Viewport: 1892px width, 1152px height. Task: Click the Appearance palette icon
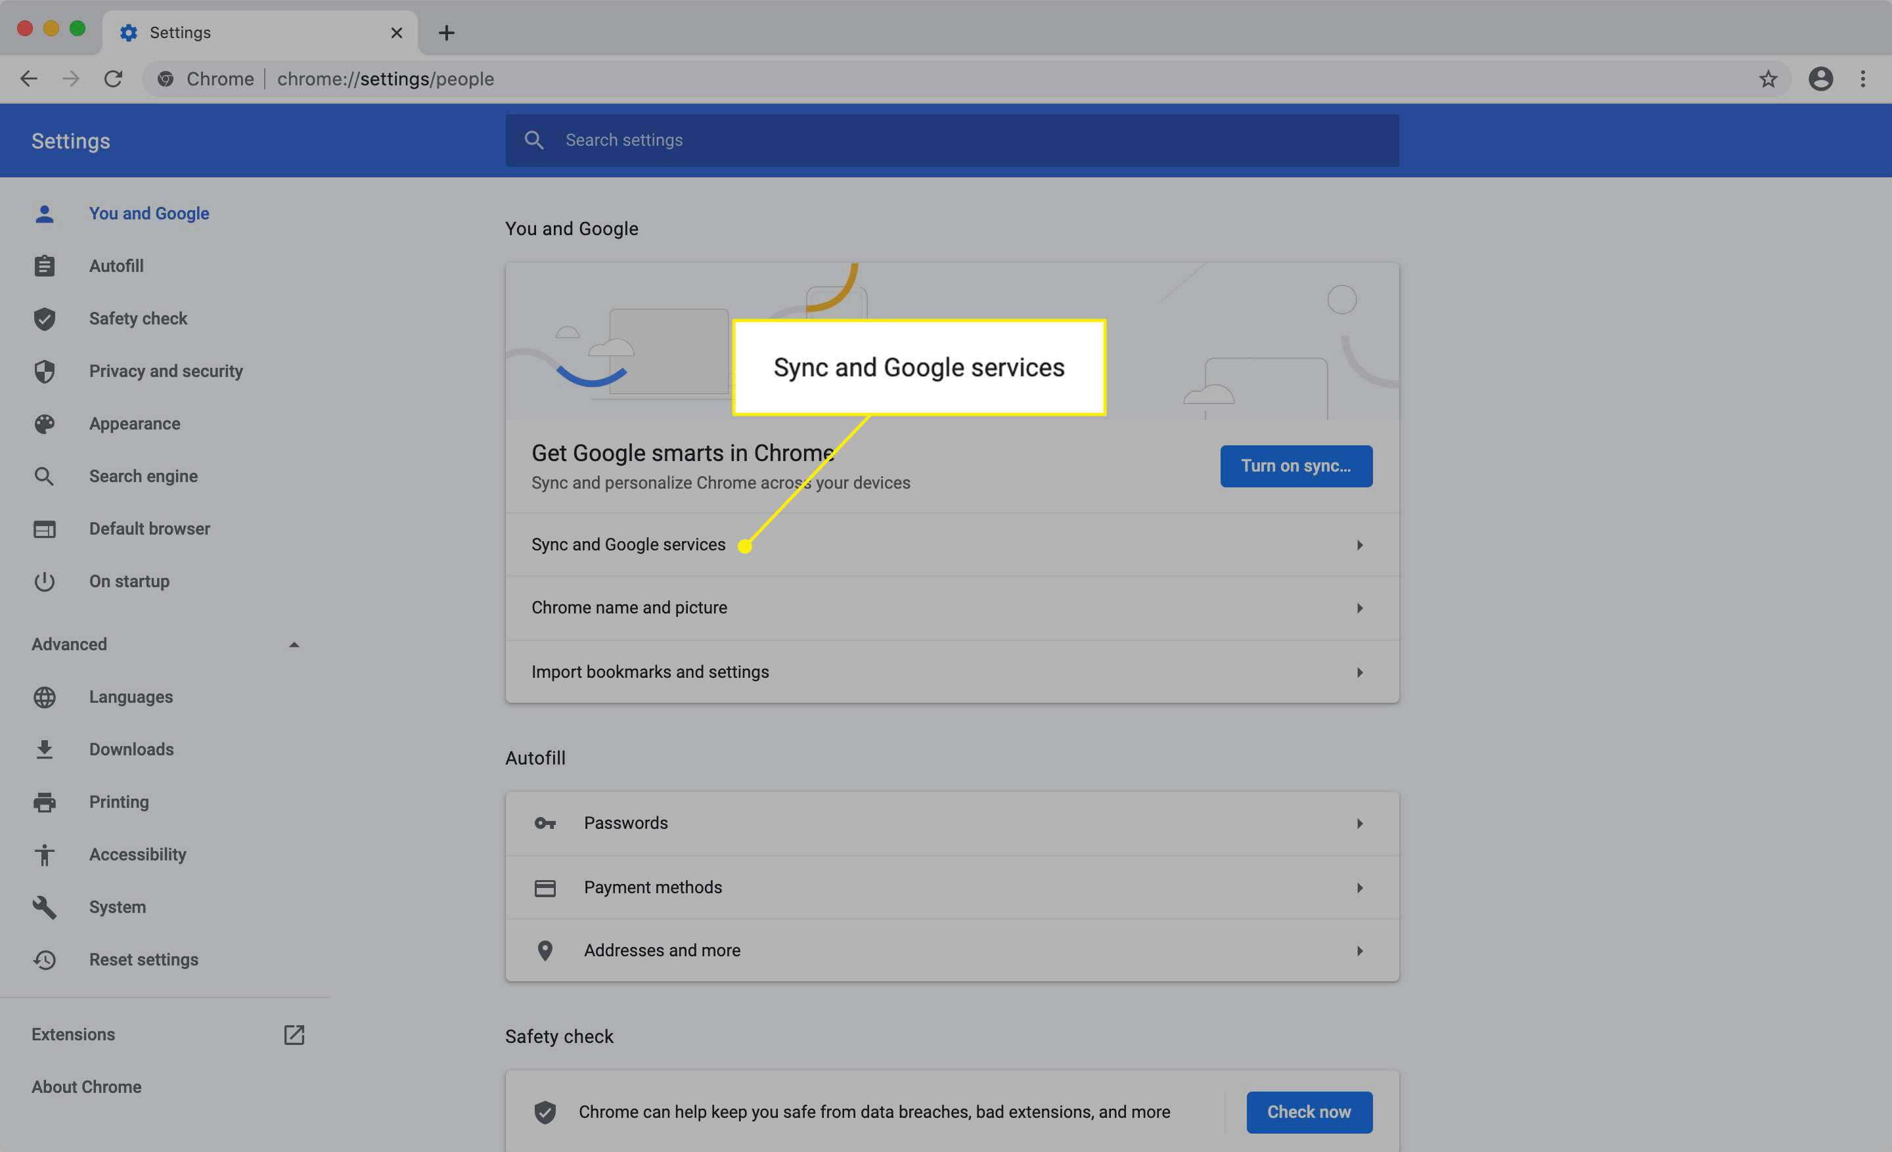click(x=45, y=424)
